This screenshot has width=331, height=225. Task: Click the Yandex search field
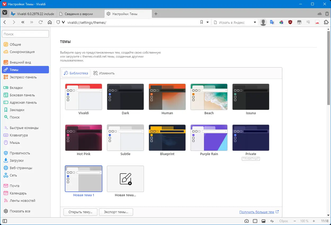[x=235, y=22]
